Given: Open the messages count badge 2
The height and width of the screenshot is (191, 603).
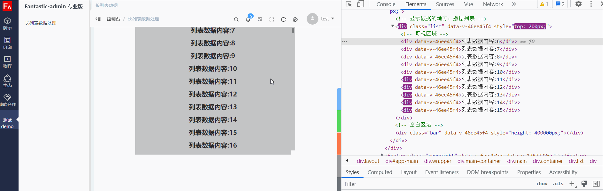Looking at the screenshot, I should pos(560,4).
